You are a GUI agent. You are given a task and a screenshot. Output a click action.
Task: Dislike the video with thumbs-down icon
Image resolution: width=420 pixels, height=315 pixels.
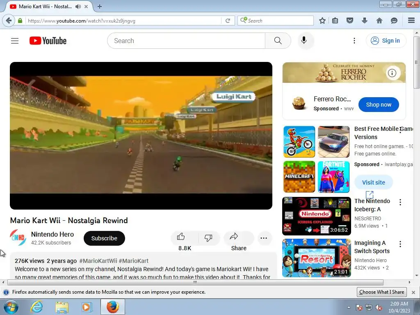click(208, 237)
